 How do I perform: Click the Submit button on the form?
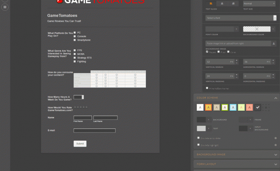tap(80, 144)
